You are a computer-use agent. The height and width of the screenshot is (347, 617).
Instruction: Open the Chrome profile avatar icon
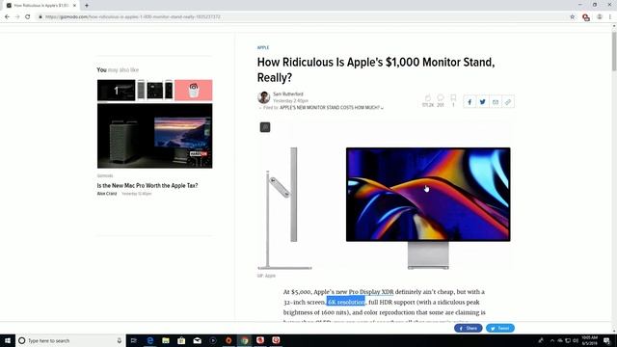pyautogui.click(x=600, y=17)
